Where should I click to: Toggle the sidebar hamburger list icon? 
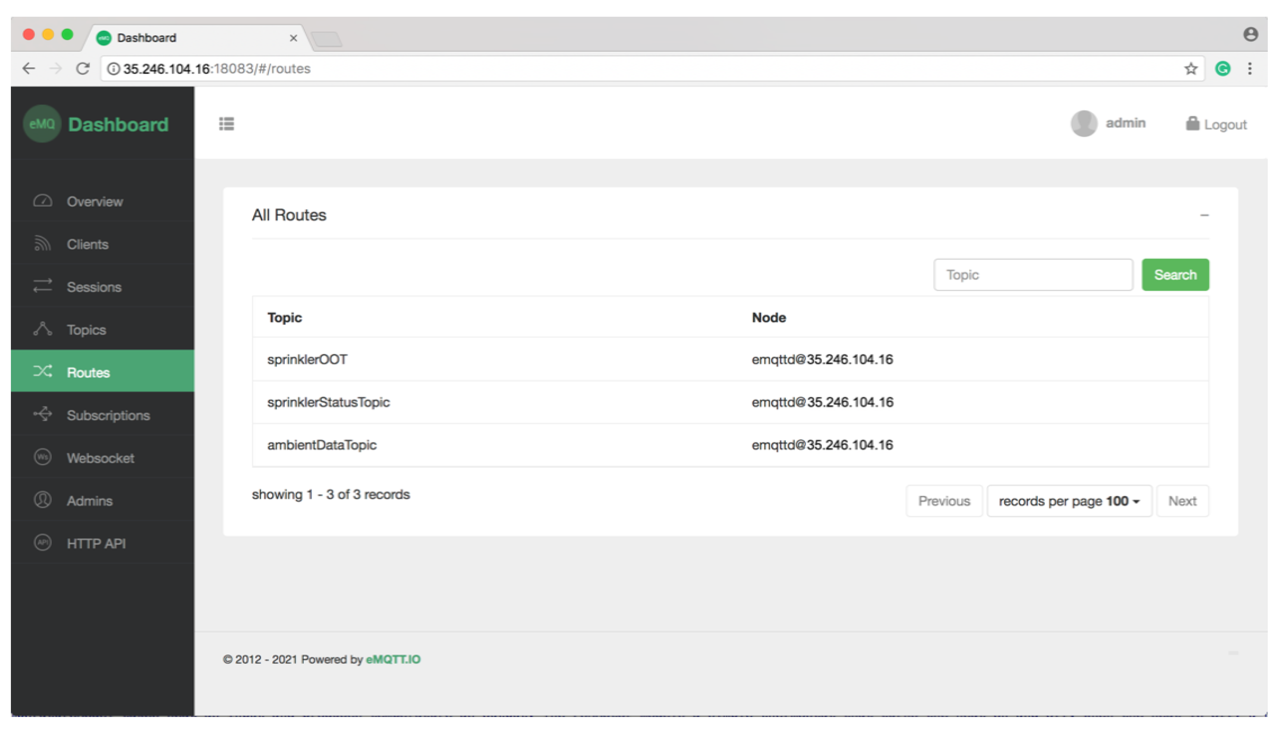226,124
